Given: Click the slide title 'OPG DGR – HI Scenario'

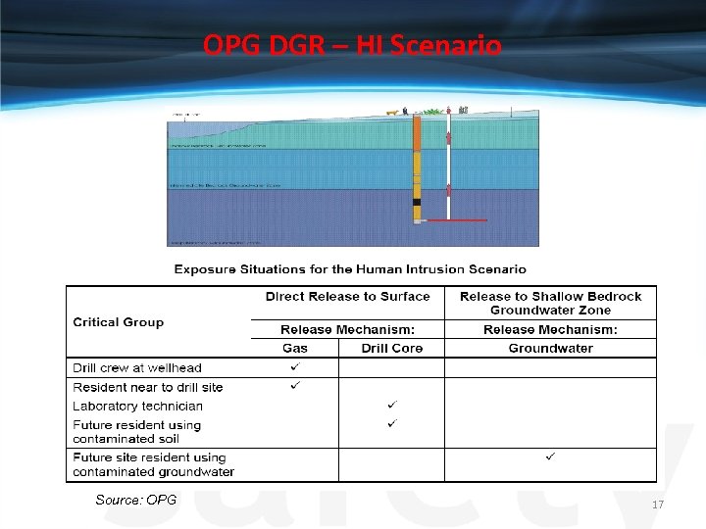Looking at the screenshot, I should (352, 45).
